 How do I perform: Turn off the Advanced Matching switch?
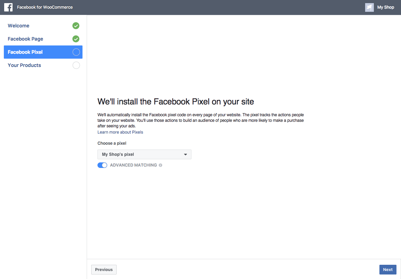[x=102, y=165]
